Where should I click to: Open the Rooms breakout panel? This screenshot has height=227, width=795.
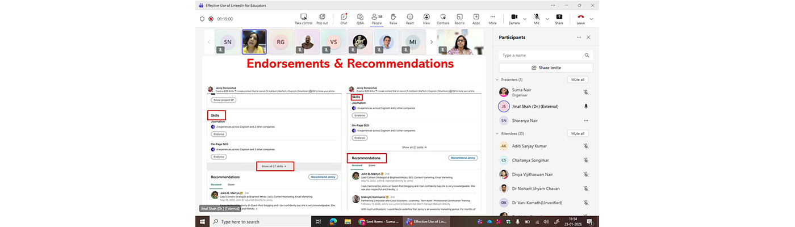pos(459,19)
